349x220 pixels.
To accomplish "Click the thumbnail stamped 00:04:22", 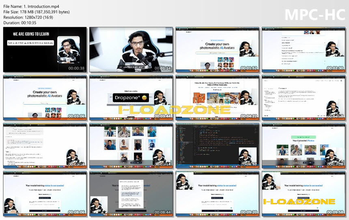I will point(217,98).
